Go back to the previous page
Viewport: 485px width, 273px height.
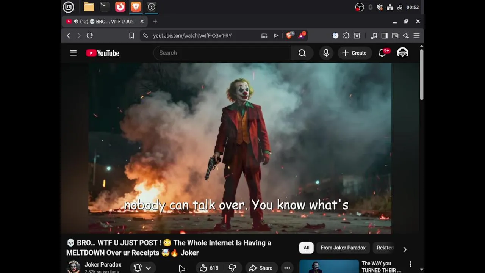pos(69,36)
